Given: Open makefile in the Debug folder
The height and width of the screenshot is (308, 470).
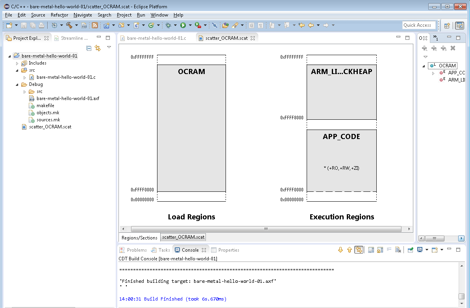Looking at the screenshot, I should pos(45,106).
